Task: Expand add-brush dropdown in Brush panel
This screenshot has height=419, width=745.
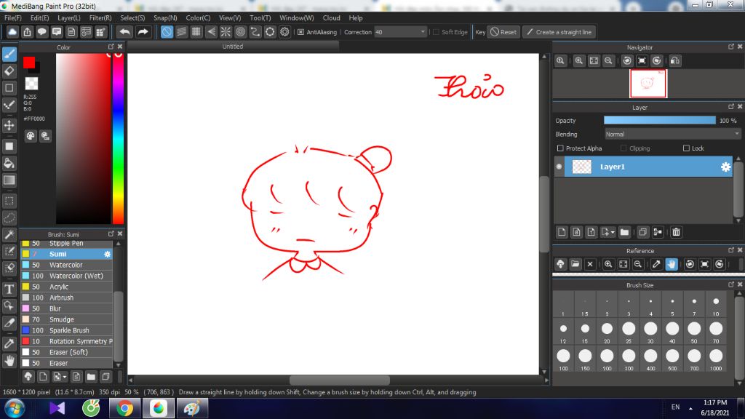Action: (x=65, y=377)
